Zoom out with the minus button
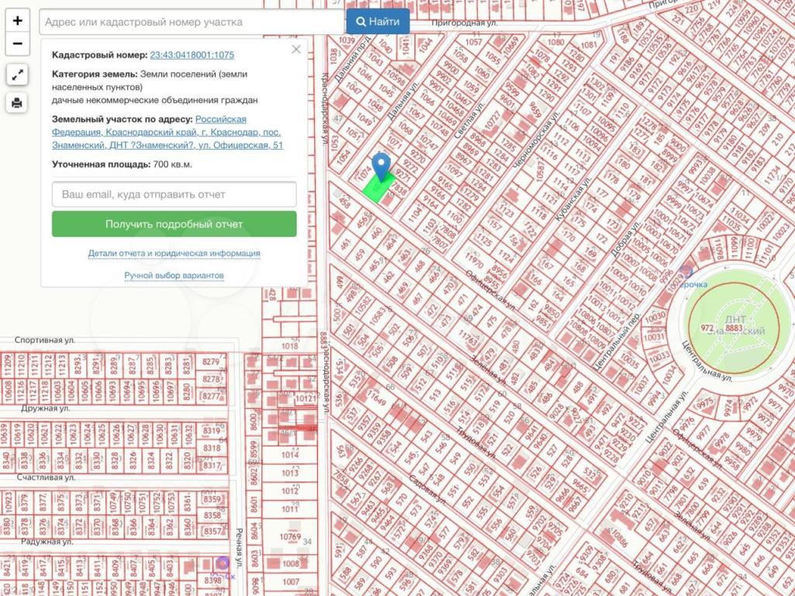795x596 pixels. click(x=17, y=43)
